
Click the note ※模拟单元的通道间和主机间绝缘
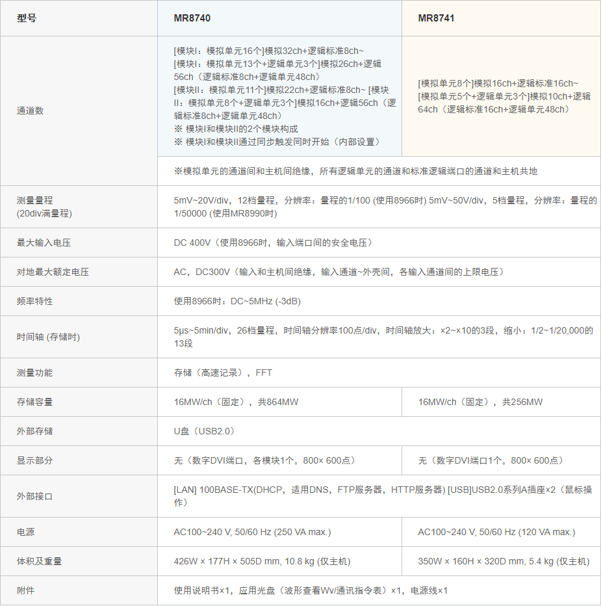point(355,171)
